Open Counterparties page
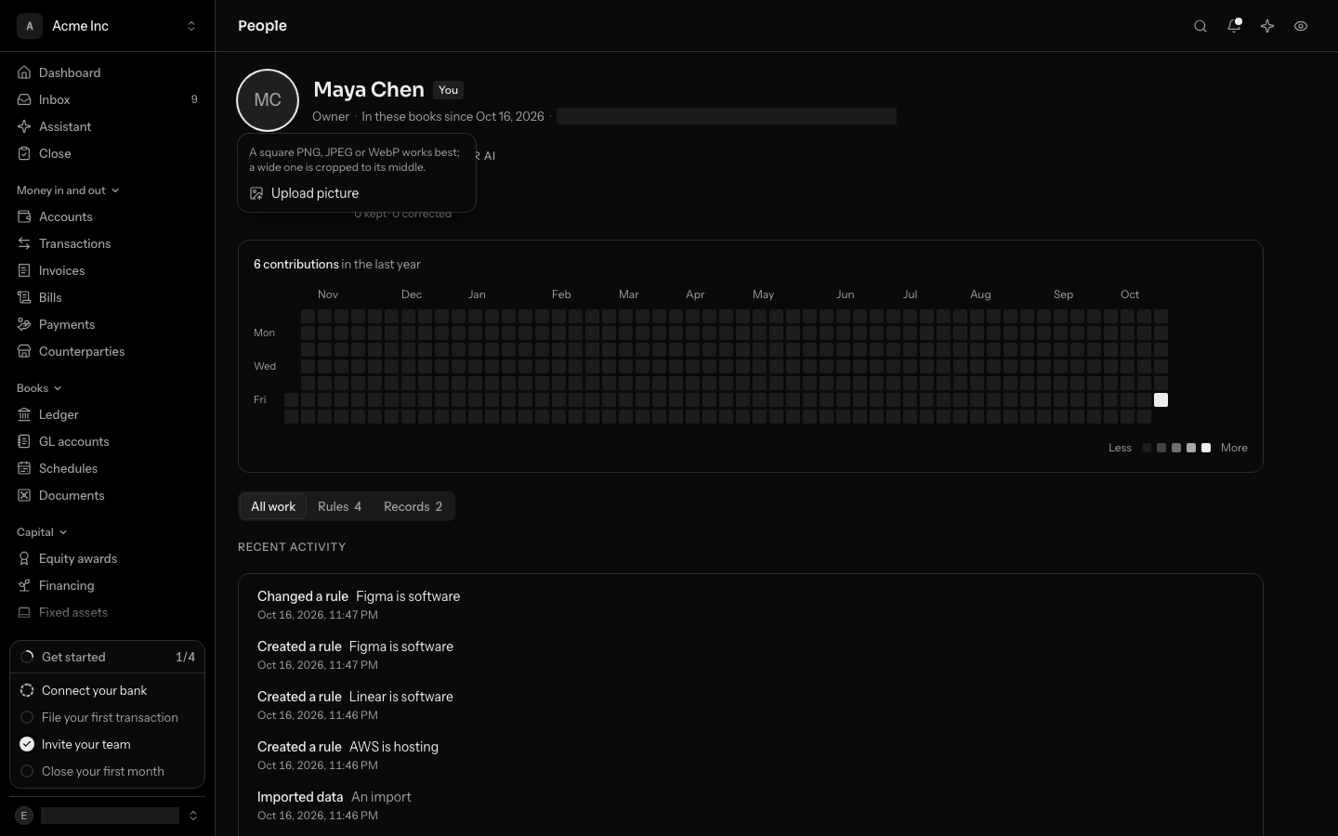1338x836 pixels. tap(107, 351)
